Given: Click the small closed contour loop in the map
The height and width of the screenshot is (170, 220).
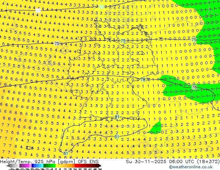Looking at the screenshot, I should point(30,148).
